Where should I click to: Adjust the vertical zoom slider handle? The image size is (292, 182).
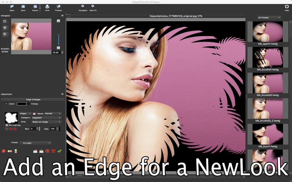click(x=59, y=35)
